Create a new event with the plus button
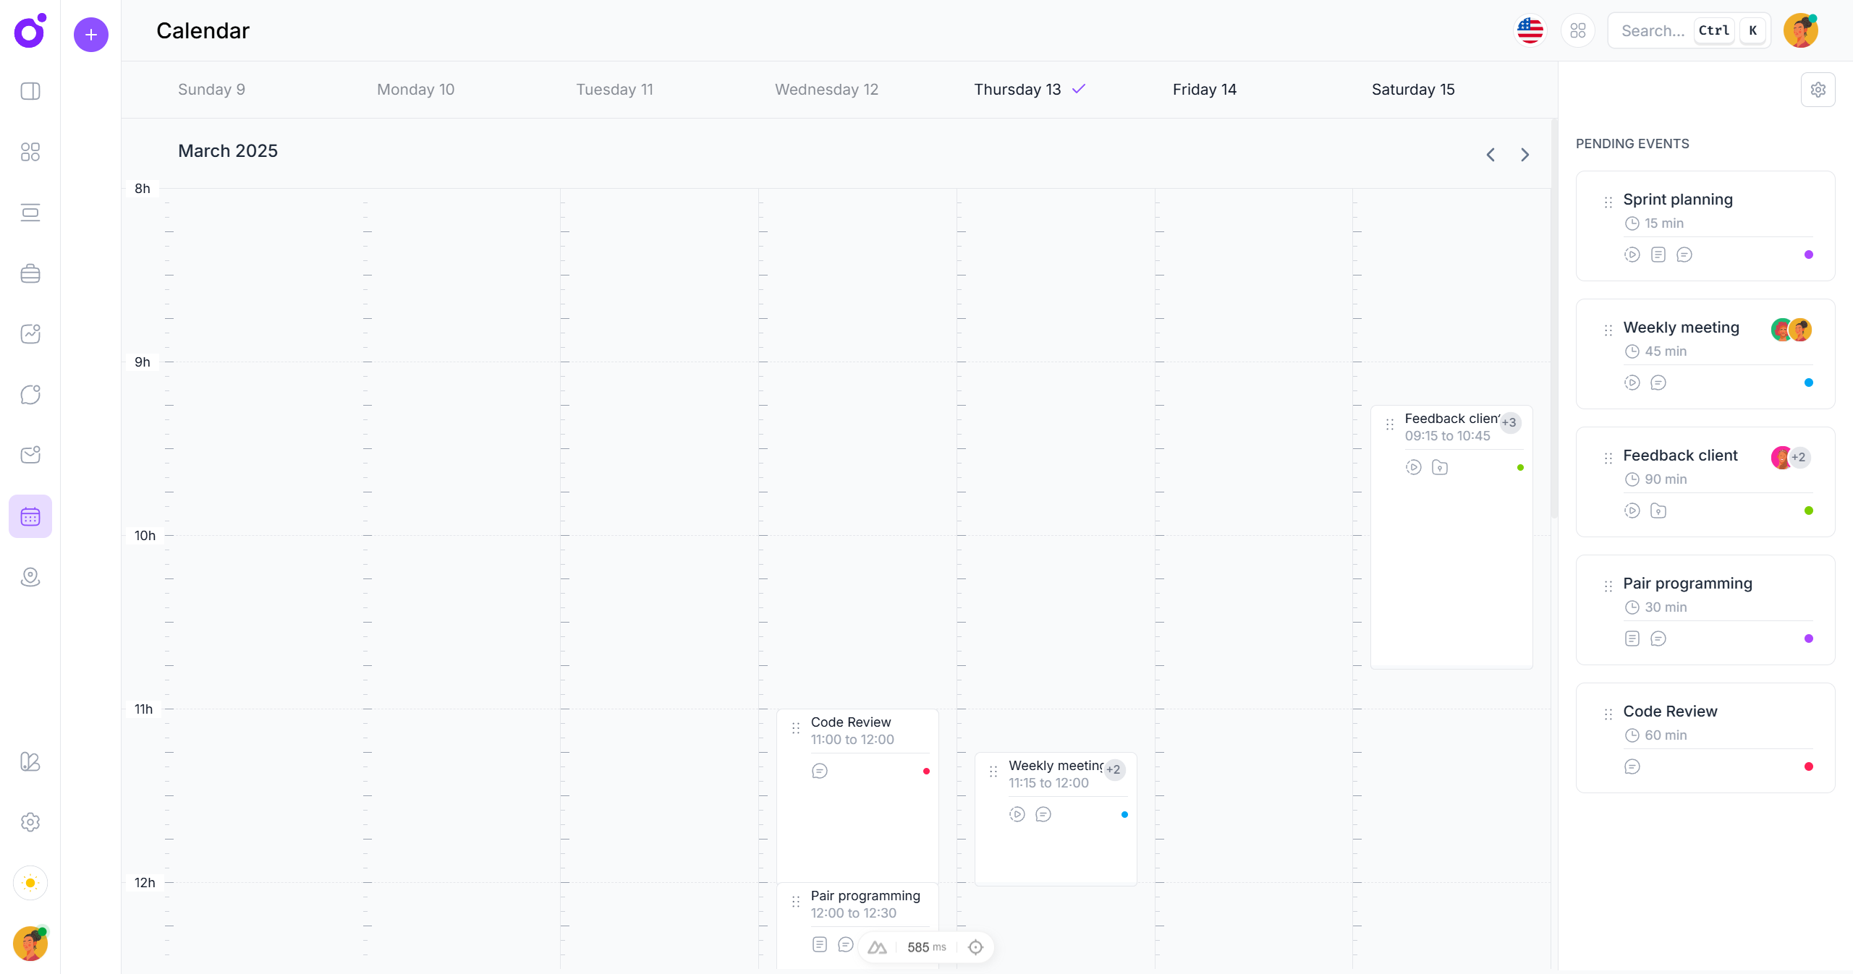1853x974 pixels. [x=91, y=35]
